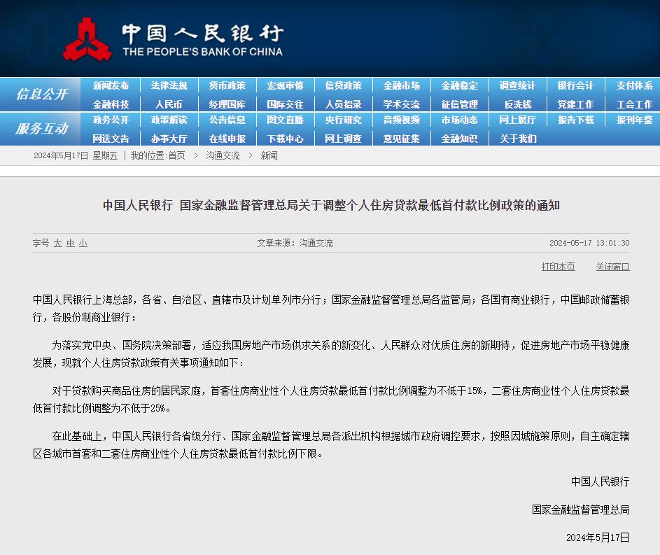Go to 人员招录 page

343,104
